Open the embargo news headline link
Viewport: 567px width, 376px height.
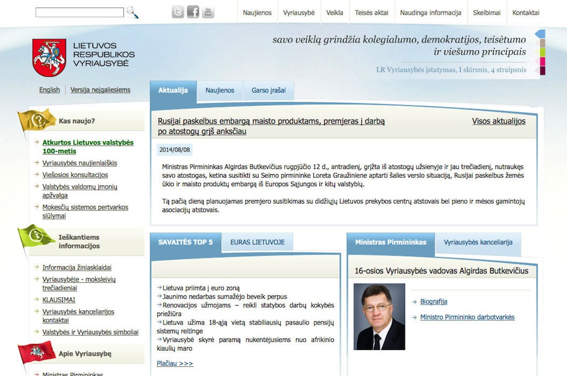pyautogui.click(x=271, y=126)
